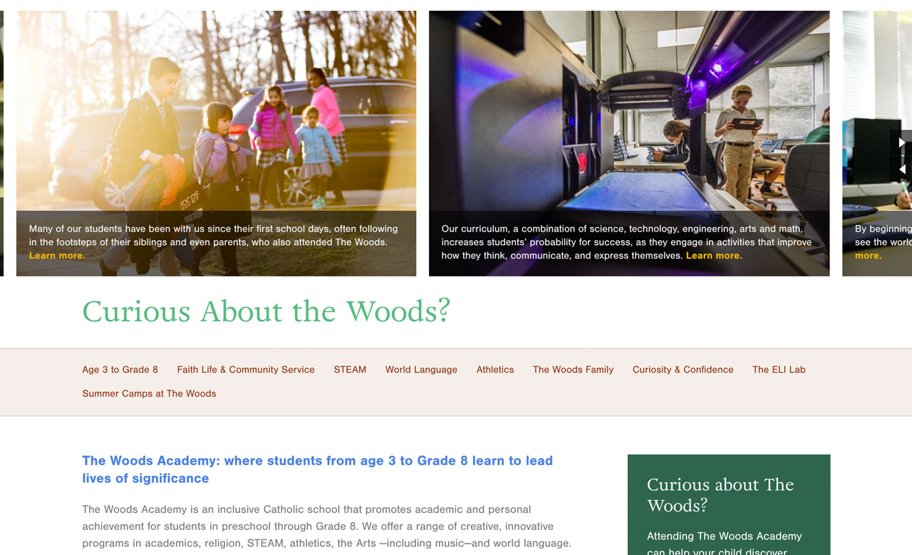Open The ELI Lab page
The image size is (912, 555).
pos(779,369)
